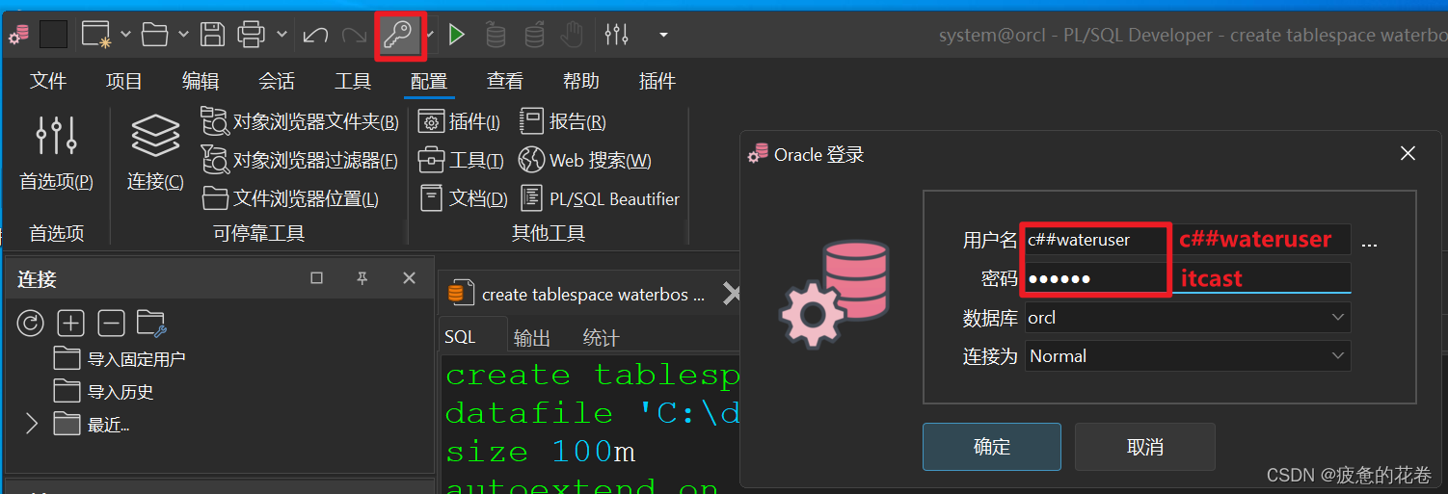Click the Print icon in toolbar
The image size is (1448, 494).
click(x=251, y=35)
